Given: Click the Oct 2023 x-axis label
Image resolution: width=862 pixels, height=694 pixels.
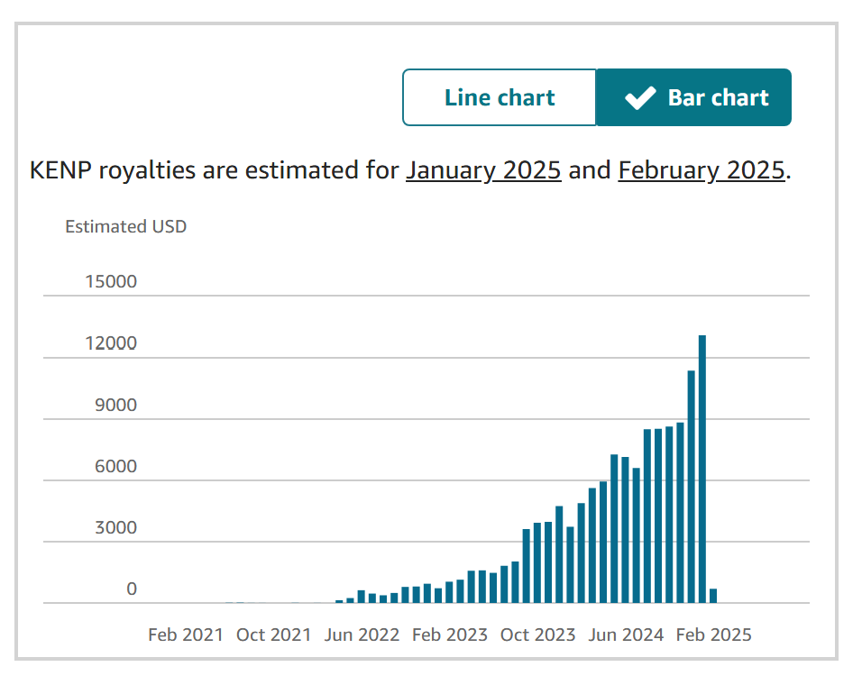Looking at the screenshot, I should [x=537, y=635].
